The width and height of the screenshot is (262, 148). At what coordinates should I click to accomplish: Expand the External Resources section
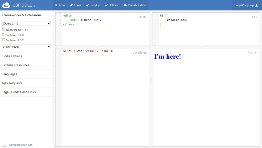(16, 65)
